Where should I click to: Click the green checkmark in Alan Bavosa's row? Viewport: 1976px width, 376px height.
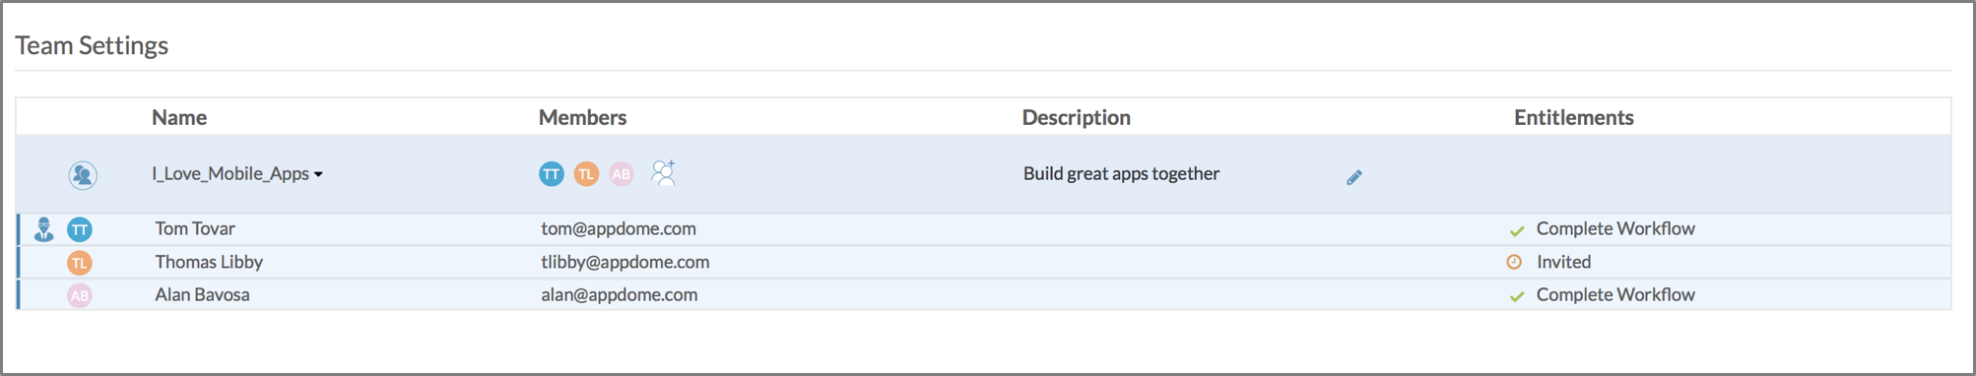1517,296
